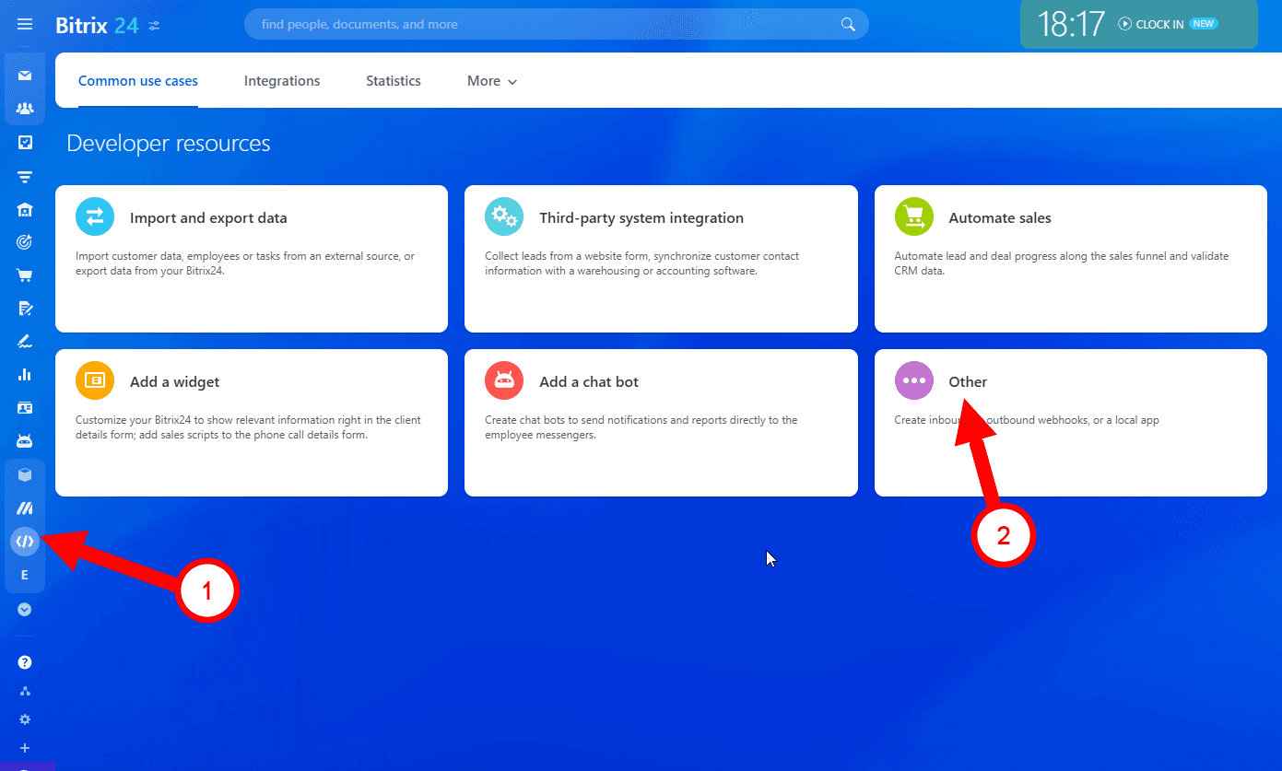The width and height of the screenshot is (1282, 771).
Task: Open the bar chart analytics icon
Action: 25,374
